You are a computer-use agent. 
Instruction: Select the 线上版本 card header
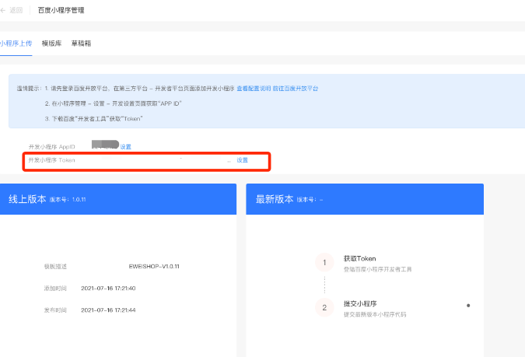[x=118, y=199]
